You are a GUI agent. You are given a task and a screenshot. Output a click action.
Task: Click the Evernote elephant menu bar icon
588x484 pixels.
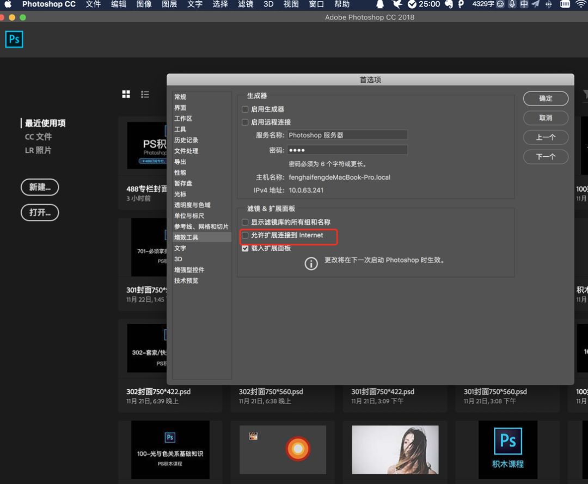[x=449, y=4]
